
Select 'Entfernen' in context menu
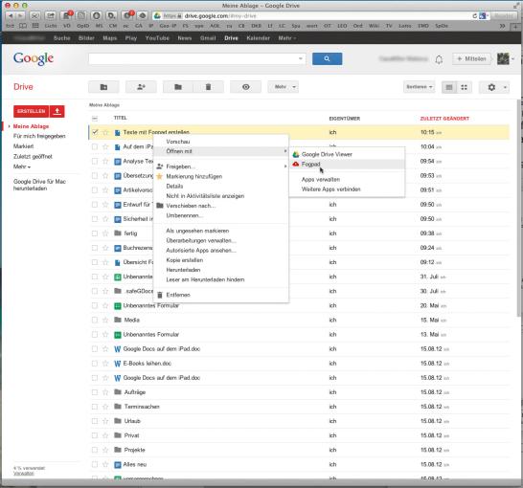pyautogui.click(x=221, y=295)
